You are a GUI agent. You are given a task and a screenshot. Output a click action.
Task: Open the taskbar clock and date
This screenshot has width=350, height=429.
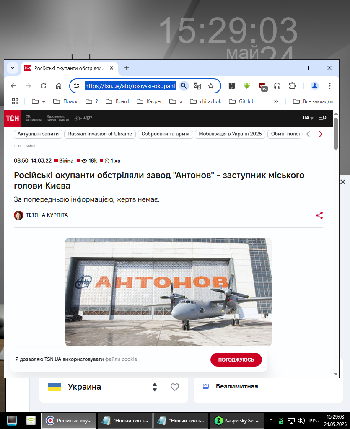(335, 421)
